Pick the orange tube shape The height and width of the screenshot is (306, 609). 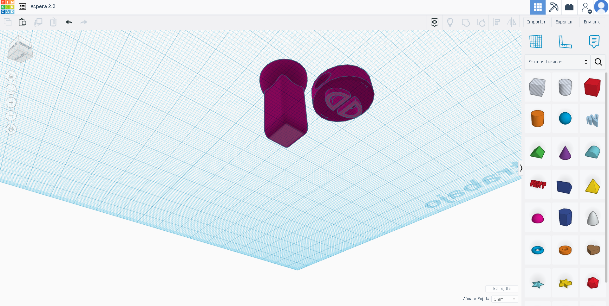tap(565, 250)
